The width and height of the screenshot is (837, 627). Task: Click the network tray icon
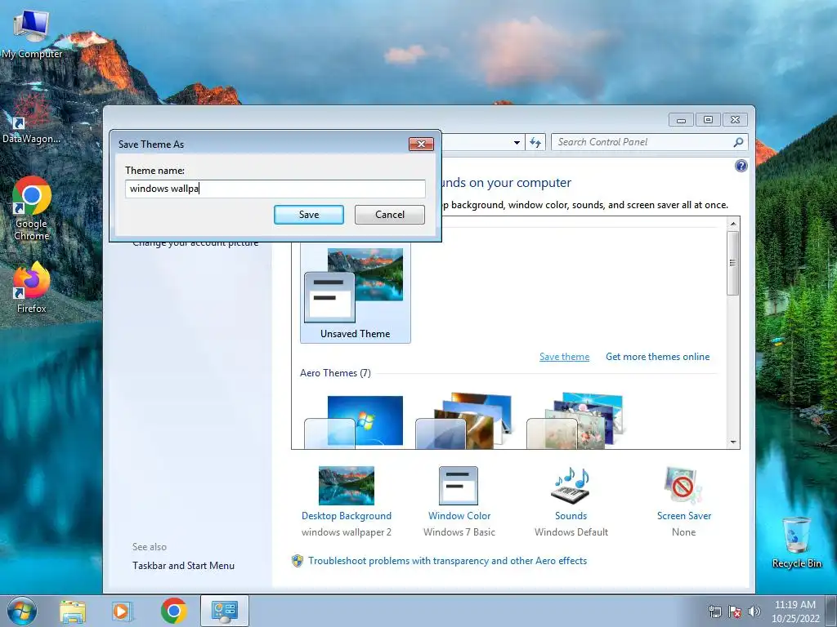[714, 611]
